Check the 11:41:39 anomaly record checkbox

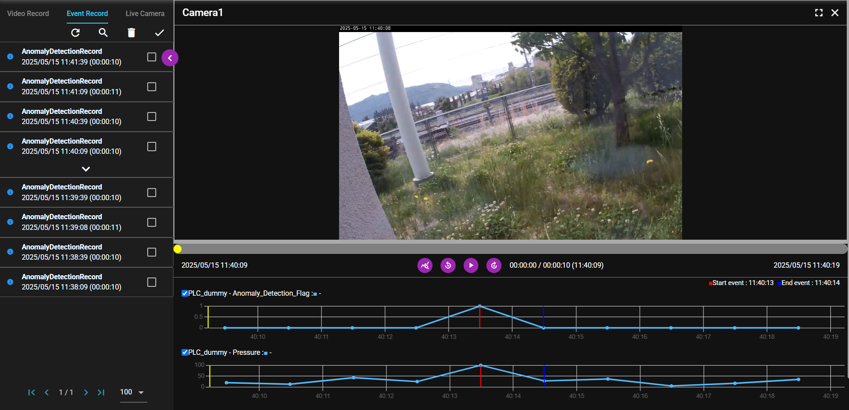[x=152, y=57]
